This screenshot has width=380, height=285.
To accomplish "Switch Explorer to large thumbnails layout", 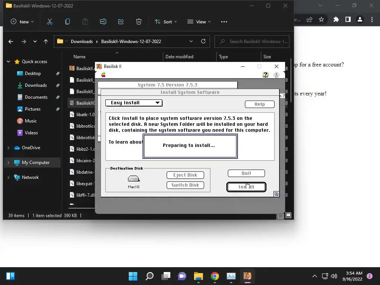I will pos(288,215).
